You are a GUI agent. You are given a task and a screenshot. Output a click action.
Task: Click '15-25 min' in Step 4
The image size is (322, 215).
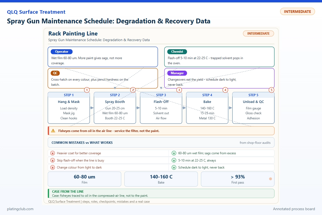point(207,113)
